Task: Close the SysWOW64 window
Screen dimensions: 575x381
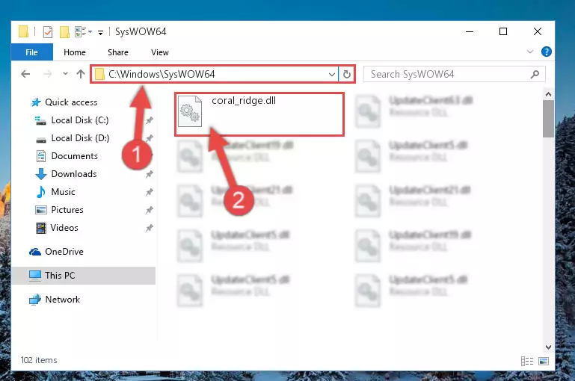Action: (x=537, y=32)
